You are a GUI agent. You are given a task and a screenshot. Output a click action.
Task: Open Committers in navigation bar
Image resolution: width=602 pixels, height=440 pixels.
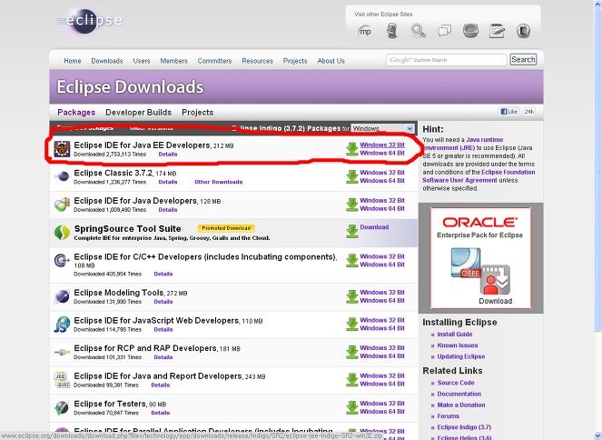(x=214, y=61)
